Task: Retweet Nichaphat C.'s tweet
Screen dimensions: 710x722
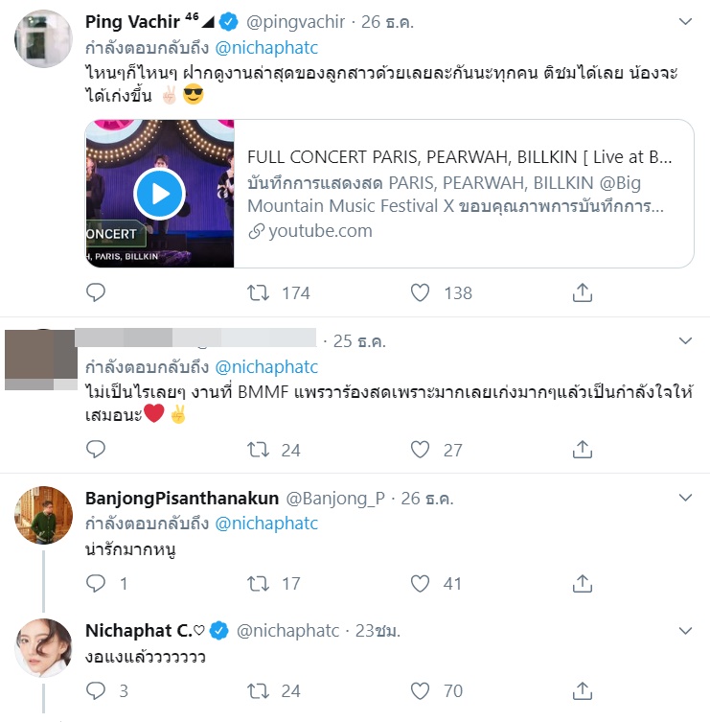Action: tap(259, 689)
